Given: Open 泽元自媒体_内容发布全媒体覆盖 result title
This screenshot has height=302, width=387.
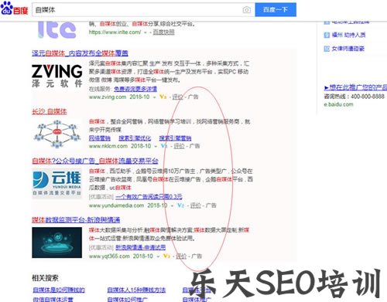Looking at the screenshot, I should pyautogui.click(x=80, y=53).
